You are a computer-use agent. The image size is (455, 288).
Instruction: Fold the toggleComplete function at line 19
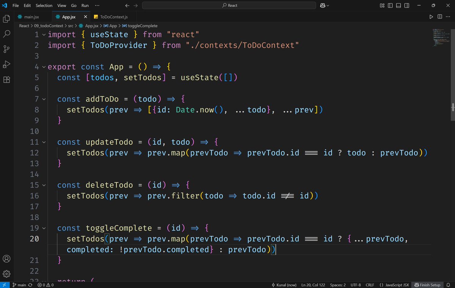click(44, 229)
